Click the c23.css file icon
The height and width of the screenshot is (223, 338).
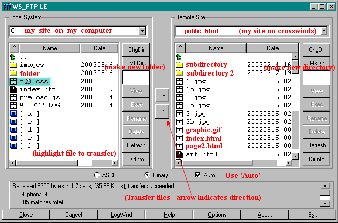tap(13, 81)
